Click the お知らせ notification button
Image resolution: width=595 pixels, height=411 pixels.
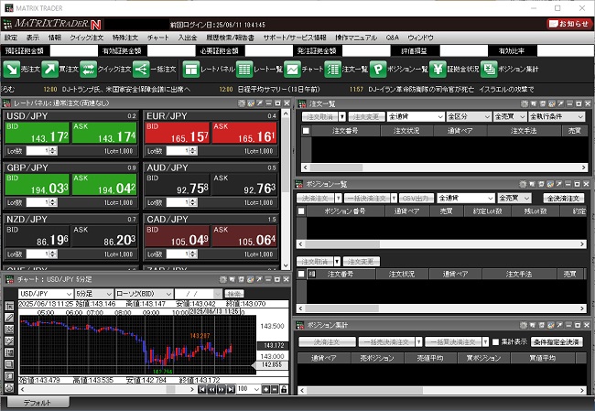[569, 24]
